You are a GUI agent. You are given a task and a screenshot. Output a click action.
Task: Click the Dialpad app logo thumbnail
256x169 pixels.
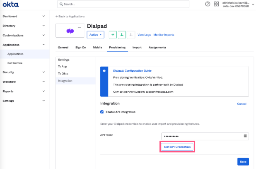point(70,31)
